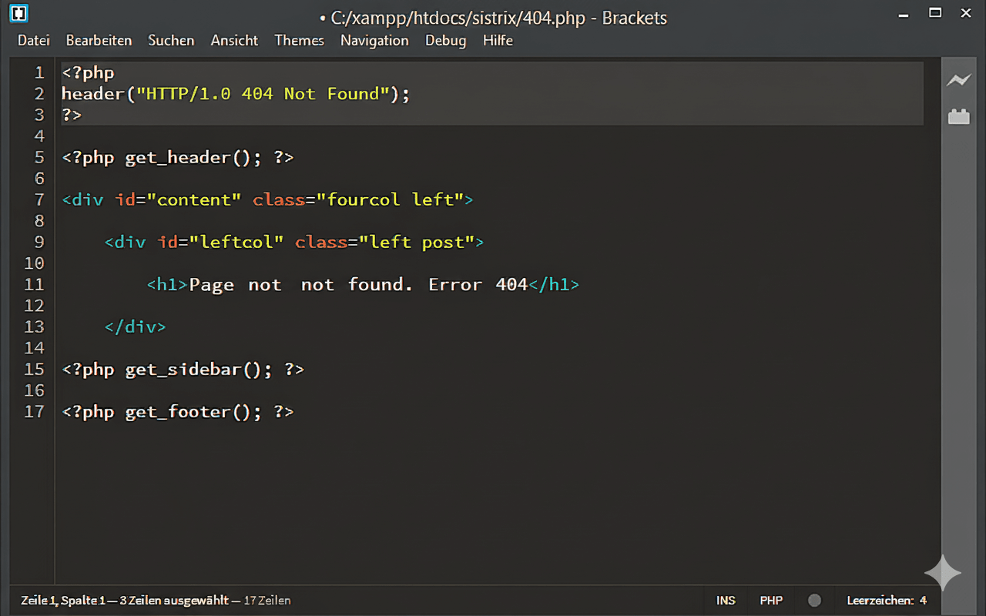
Task: Toggle INS insert mode in status bar
Action: 725,600
